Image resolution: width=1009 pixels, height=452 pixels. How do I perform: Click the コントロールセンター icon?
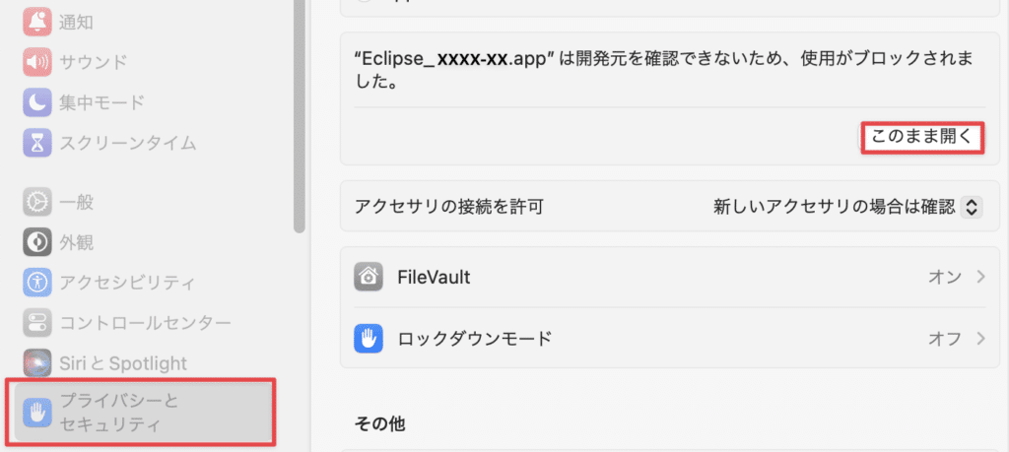click(x=37, y=323)
